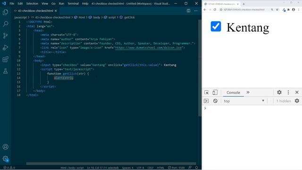302x170 pixels.
Task: Click the javascript folder breadcrumb
Action: pyautogui.click(x=20, y=17)
